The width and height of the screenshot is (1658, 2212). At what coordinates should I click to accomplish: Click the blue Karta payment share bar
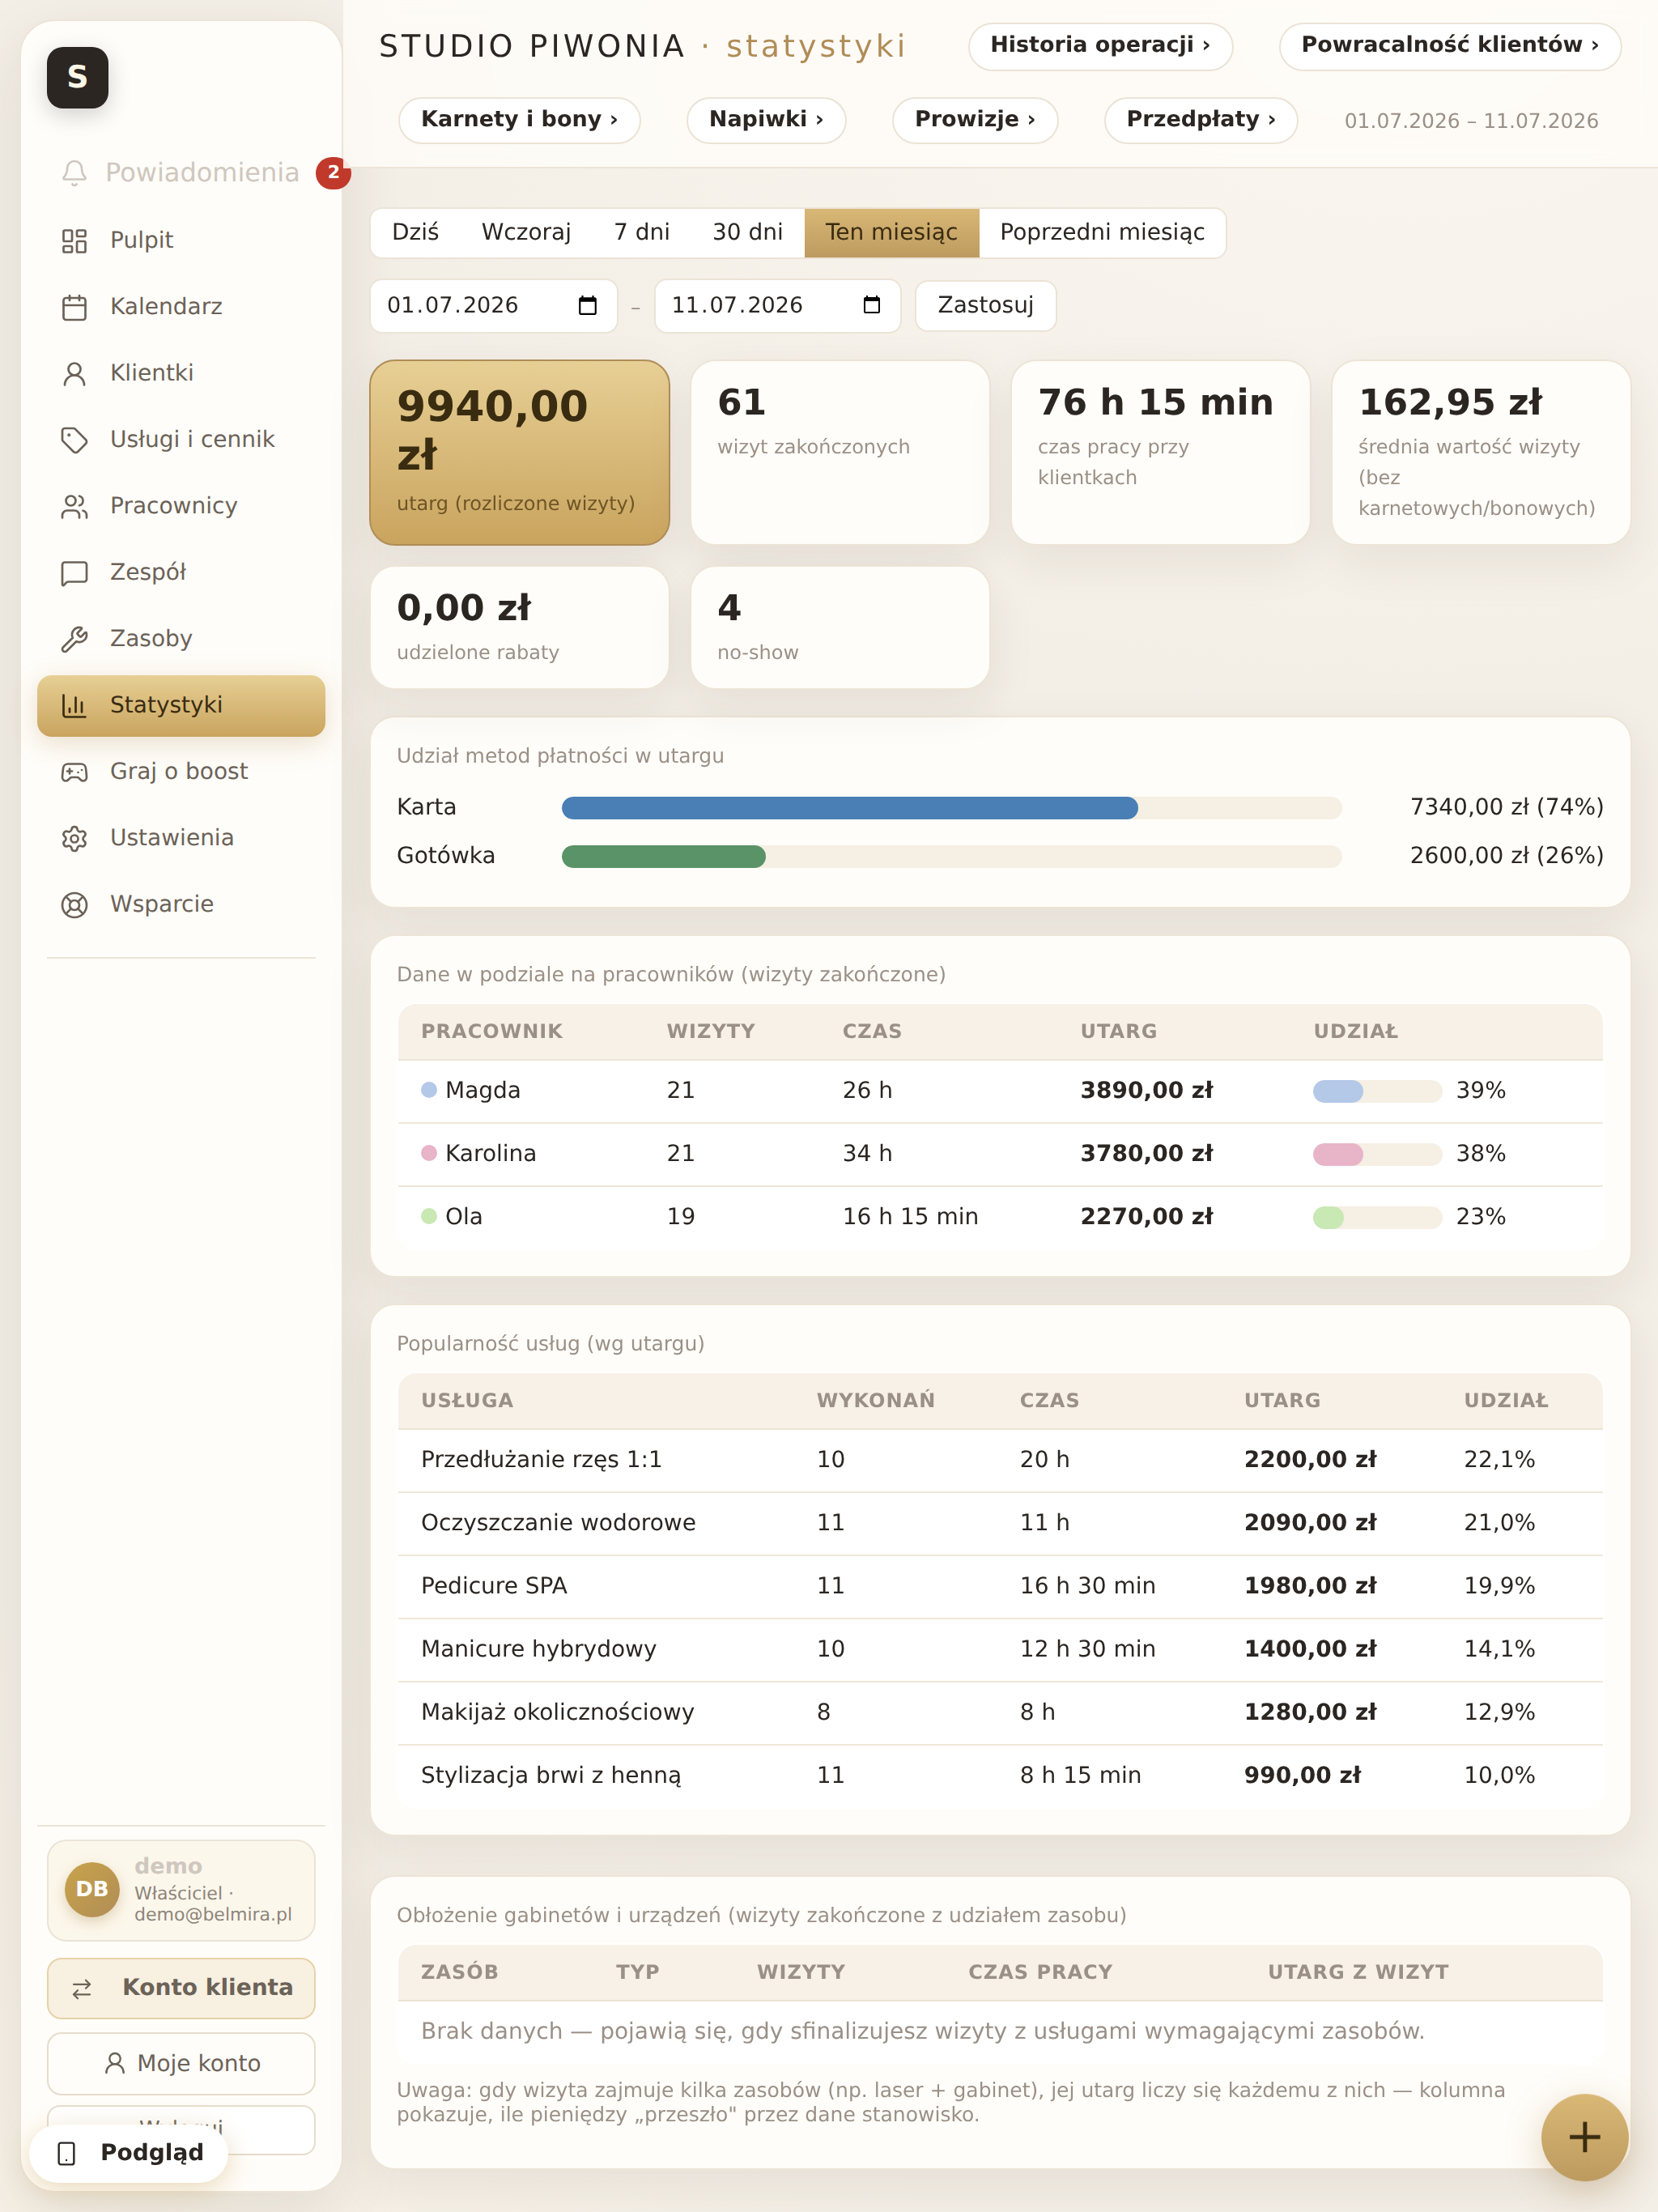[x=849, y=808]
